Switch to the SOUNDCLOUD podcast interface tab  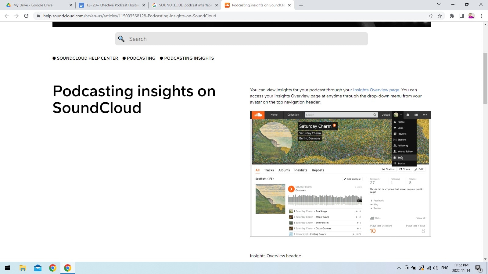[185, 5]
